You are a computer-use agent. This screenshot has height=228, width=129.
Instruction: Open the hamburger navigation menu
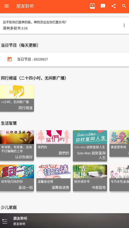(7, 6)
